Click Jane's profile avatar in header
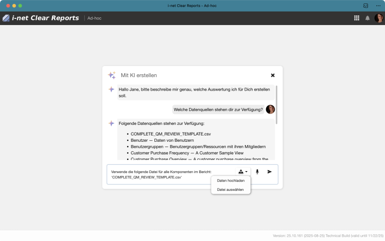The image size is (385, 241). [379, 18]
